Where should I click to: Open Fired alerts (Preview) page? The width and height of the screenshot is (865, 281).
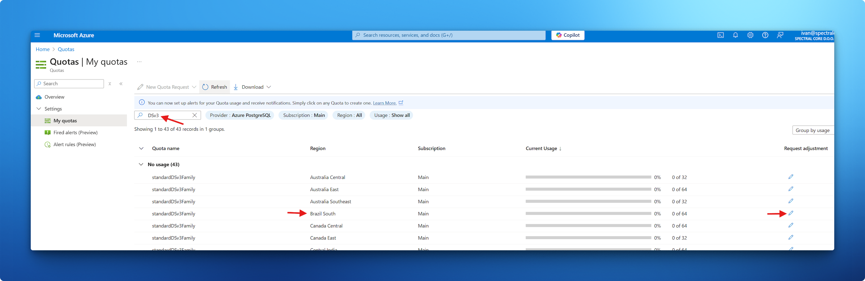75,133
